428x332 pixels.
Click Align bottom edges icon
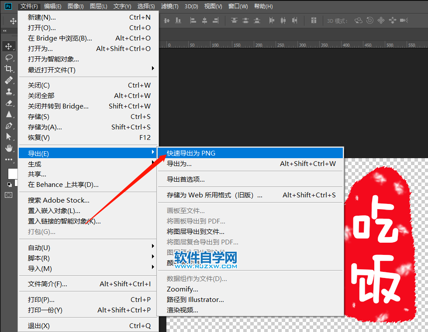pyautogui.click(x=178, y=20)
